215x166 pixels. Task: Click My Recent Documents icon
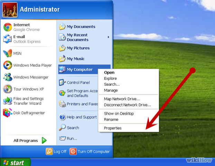pyautogui.click(x=62, y=37)
